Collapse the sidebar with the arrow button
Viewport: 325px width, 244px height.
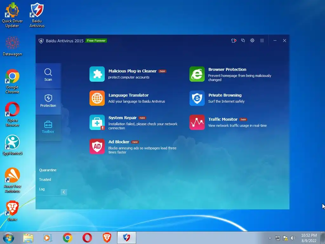[64, 192]
